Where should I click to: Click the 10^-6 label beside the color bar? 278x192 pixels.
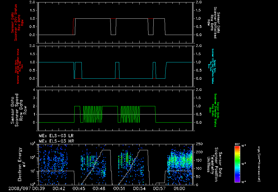click(x=244, y=182)
